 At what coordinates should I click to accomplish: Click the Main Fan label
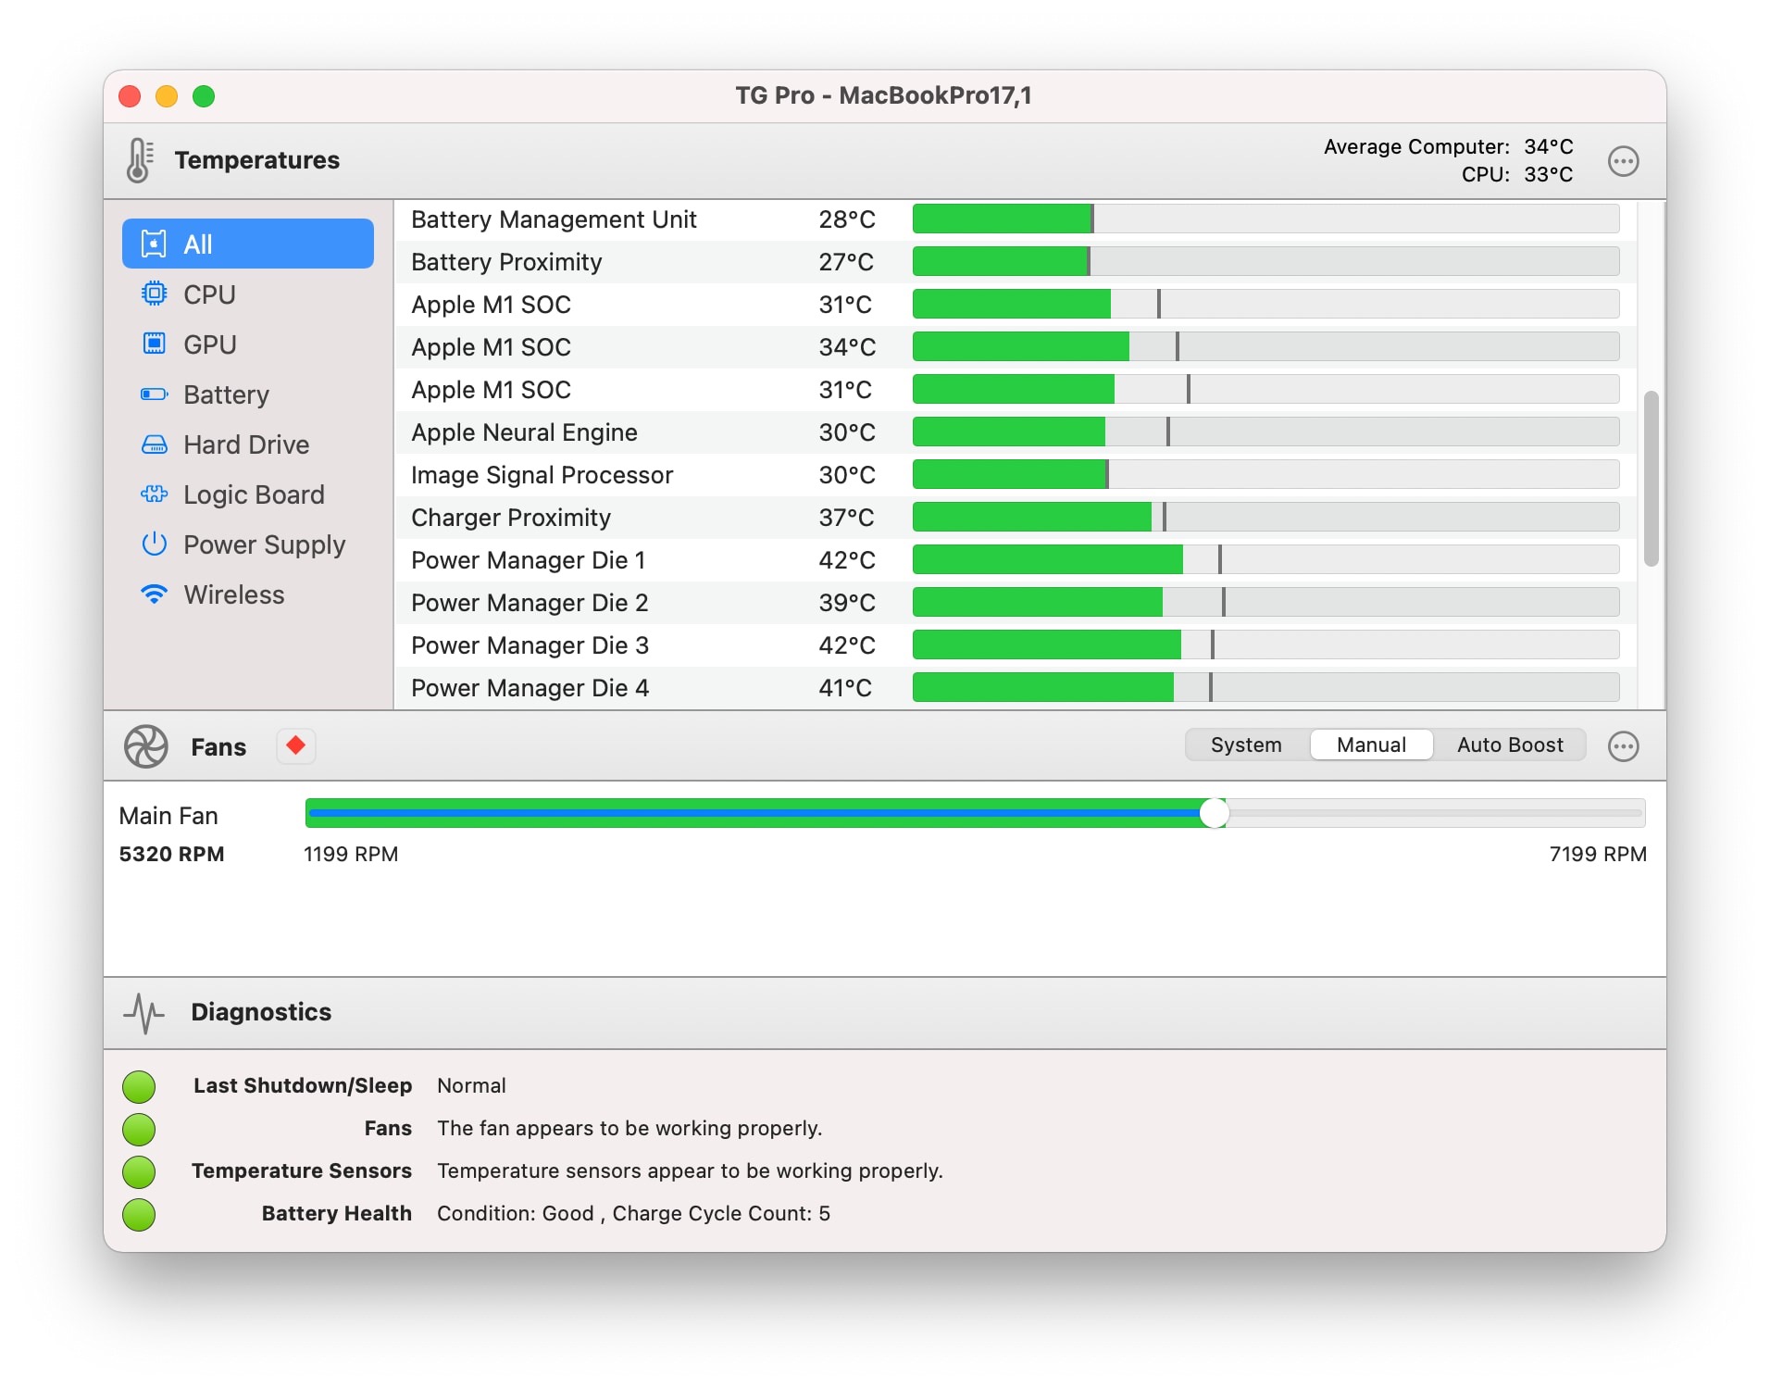168,816
